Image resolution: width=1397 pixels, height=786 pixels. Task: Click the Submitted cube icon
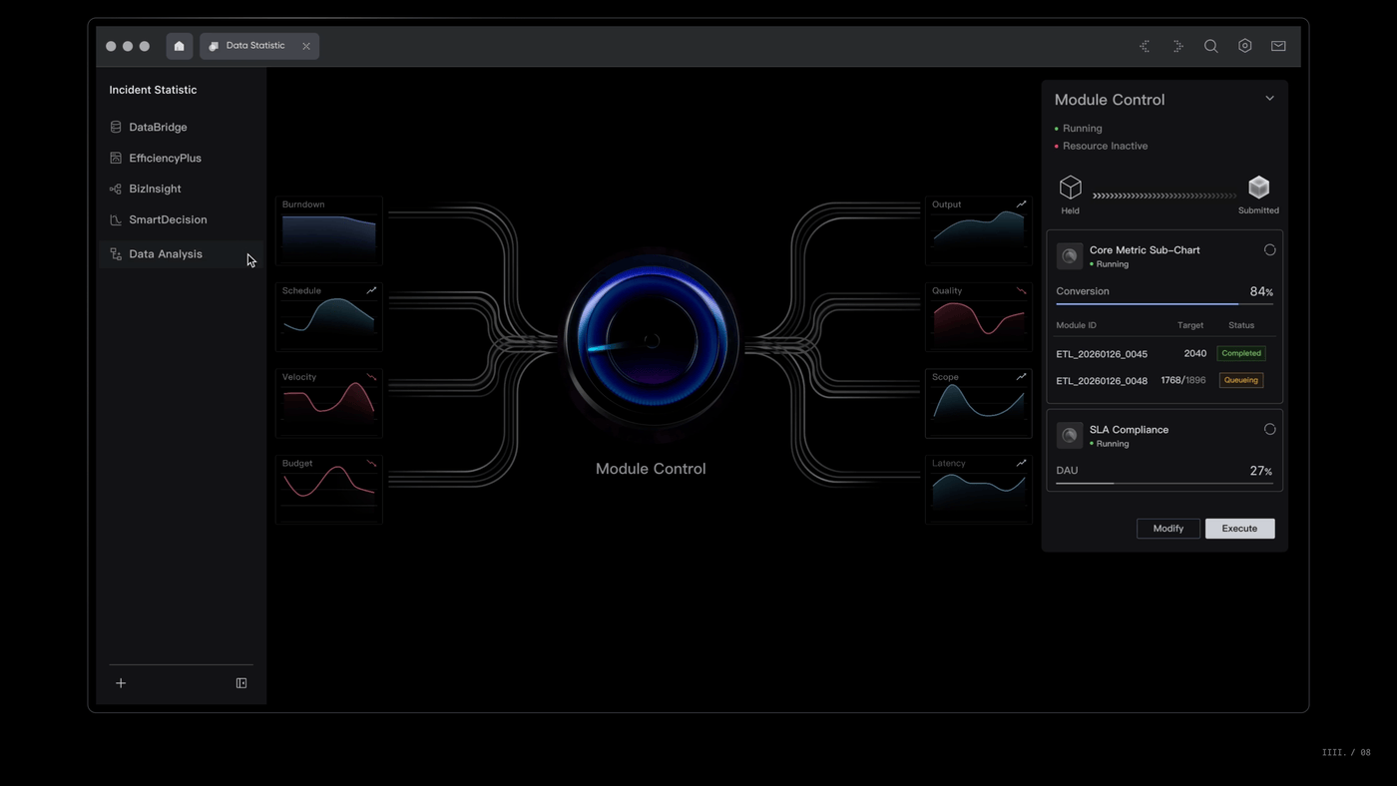tap(1259, 188)
